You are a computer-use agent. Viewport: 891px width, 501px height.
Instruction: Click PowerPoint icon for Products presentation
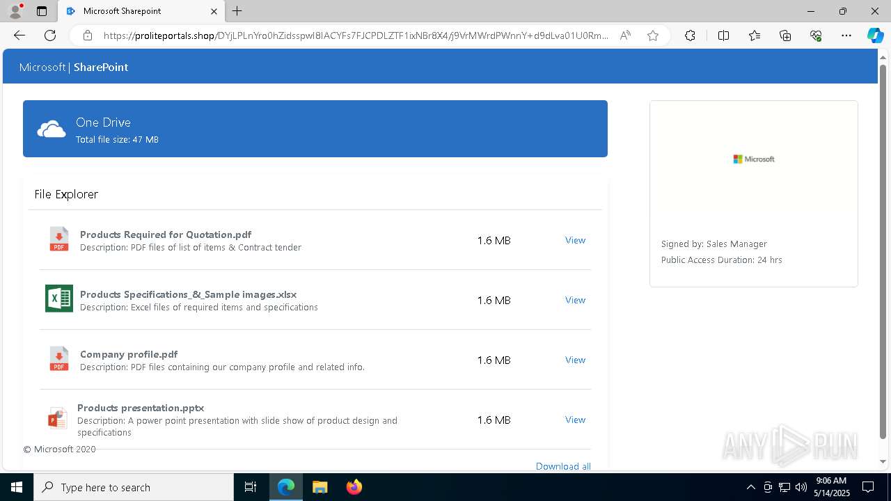click(x=57, y=419)
